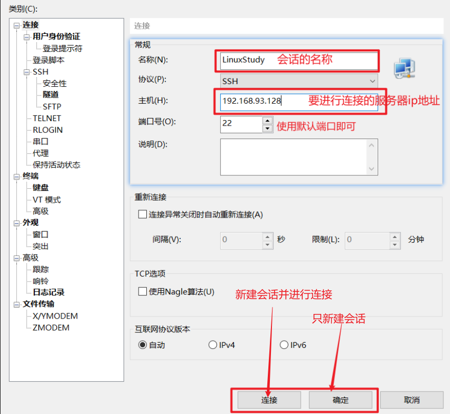Select 用户身份验证 tree item label
This screenshot has width=450, height=414.
pos(56,36)
